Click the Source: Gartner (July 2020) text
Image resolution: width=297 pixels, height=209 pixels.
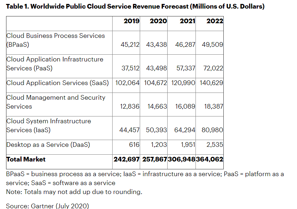pyautogui.click(x=47, y=205)
